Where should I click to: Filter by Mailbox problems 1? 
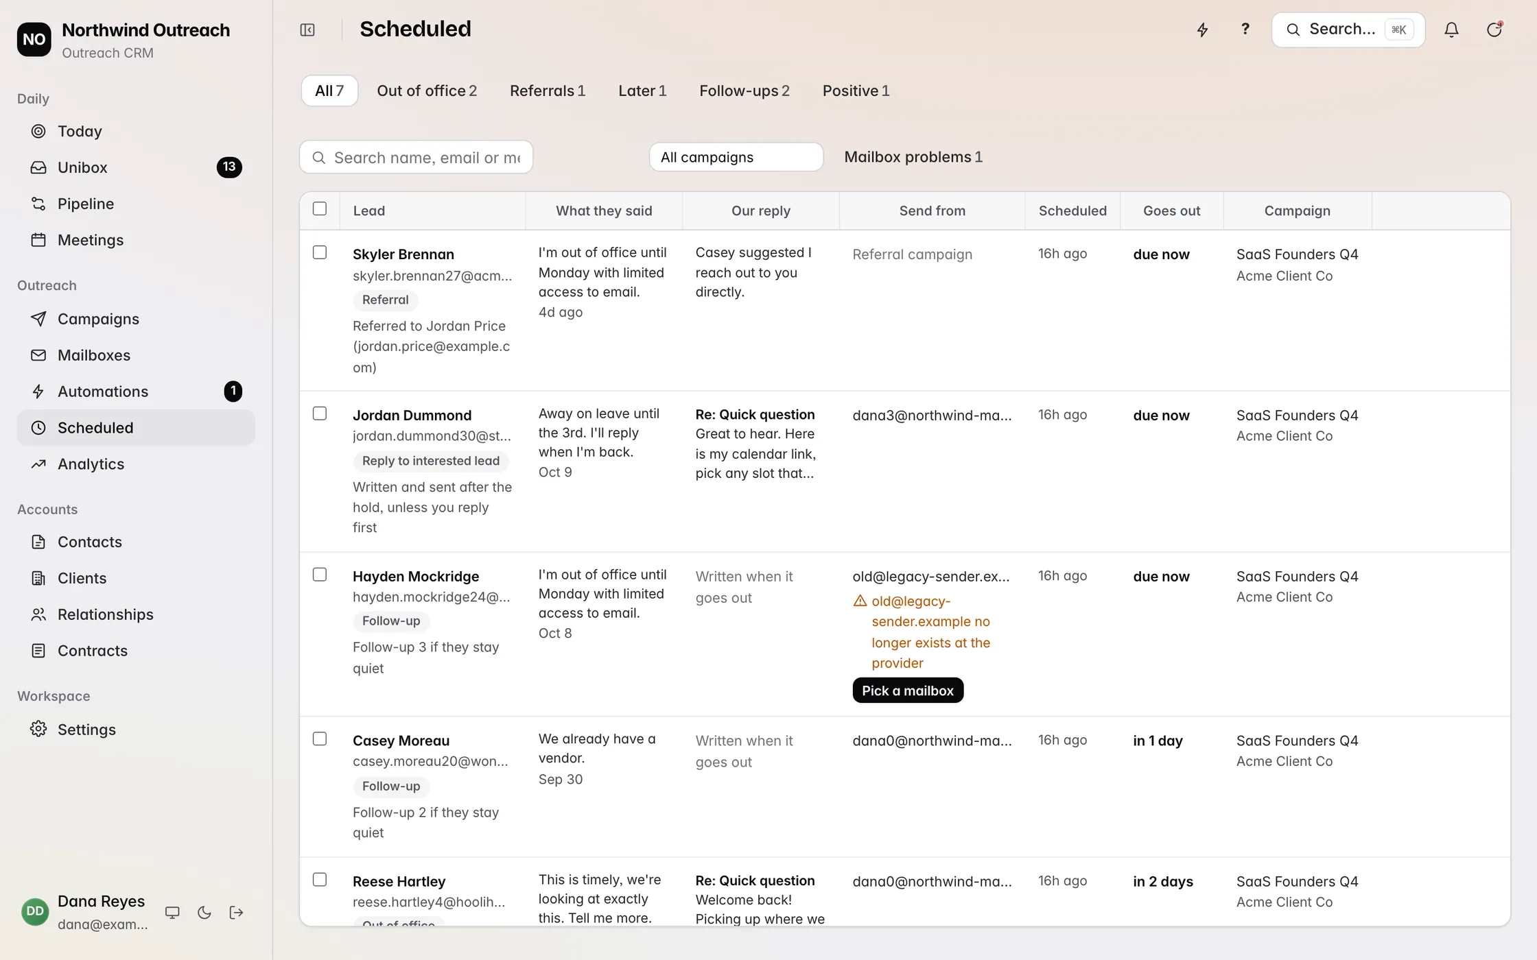tap(913, 157)
